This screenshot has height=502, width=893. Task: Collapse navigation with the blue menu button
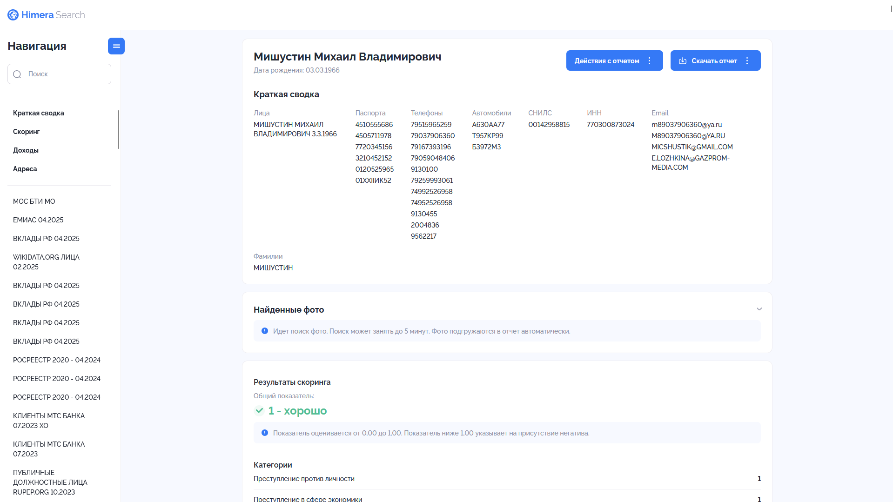[x=116, y=46]
